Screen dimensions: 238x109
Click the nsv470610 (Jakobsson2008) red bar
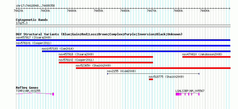tap(206, 57)
